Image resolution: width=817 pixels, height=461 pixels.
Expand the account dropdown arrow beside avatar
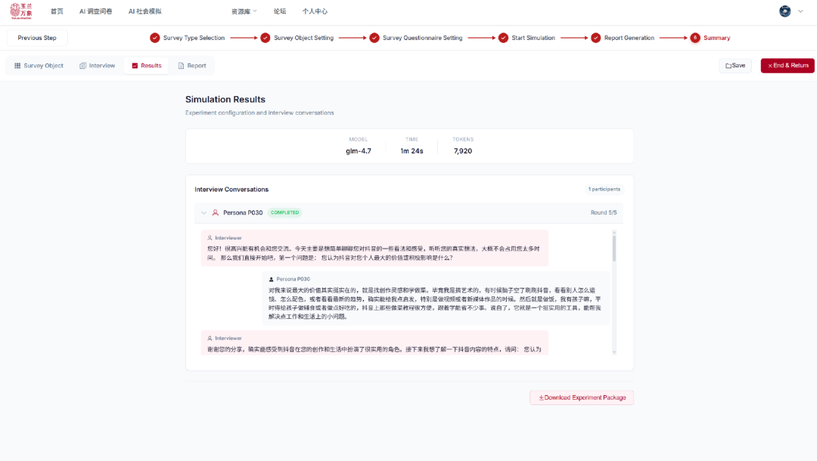(x=800, y=11)
